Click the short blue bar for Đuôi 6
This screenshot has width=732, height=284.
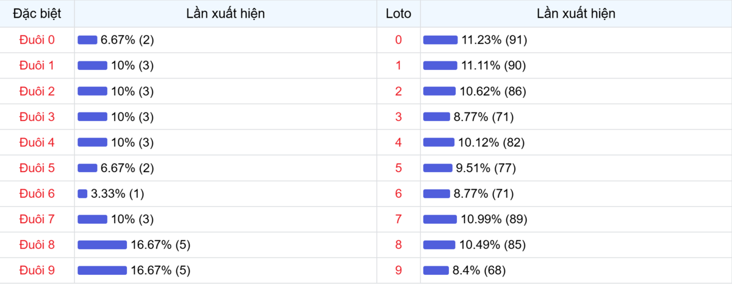(82, 193)
